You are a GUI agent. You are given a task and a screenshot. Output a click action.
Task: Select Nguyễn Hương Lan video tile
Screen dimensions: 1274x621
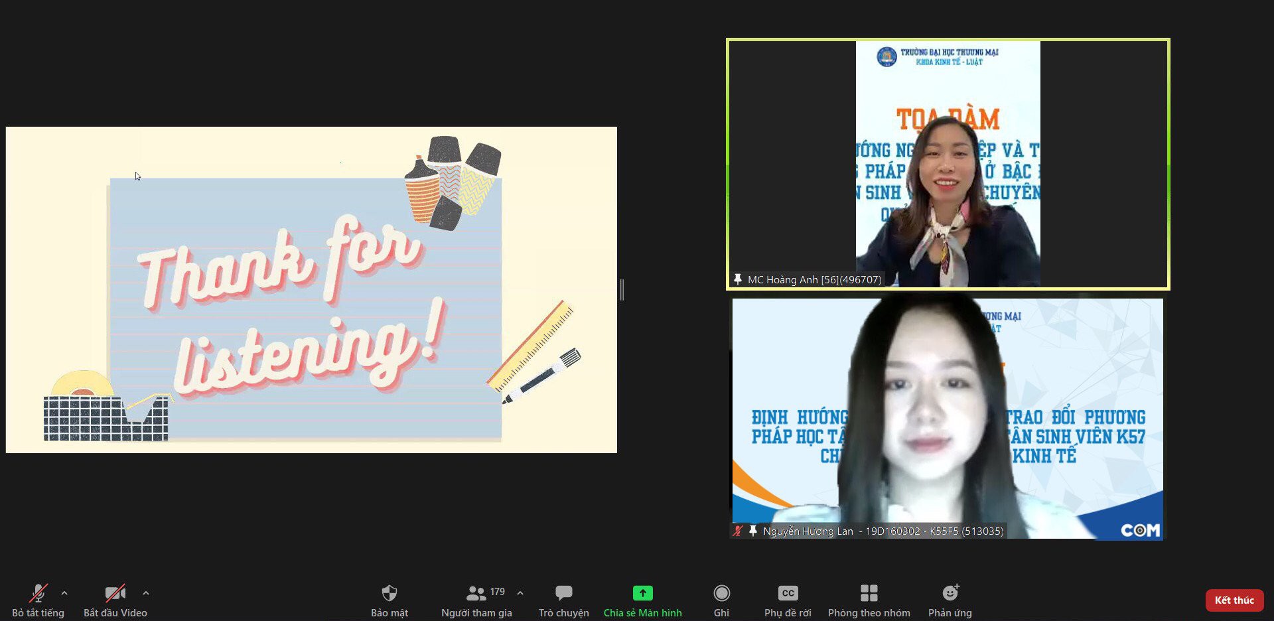pyautogui.click(x=948, y=418)
